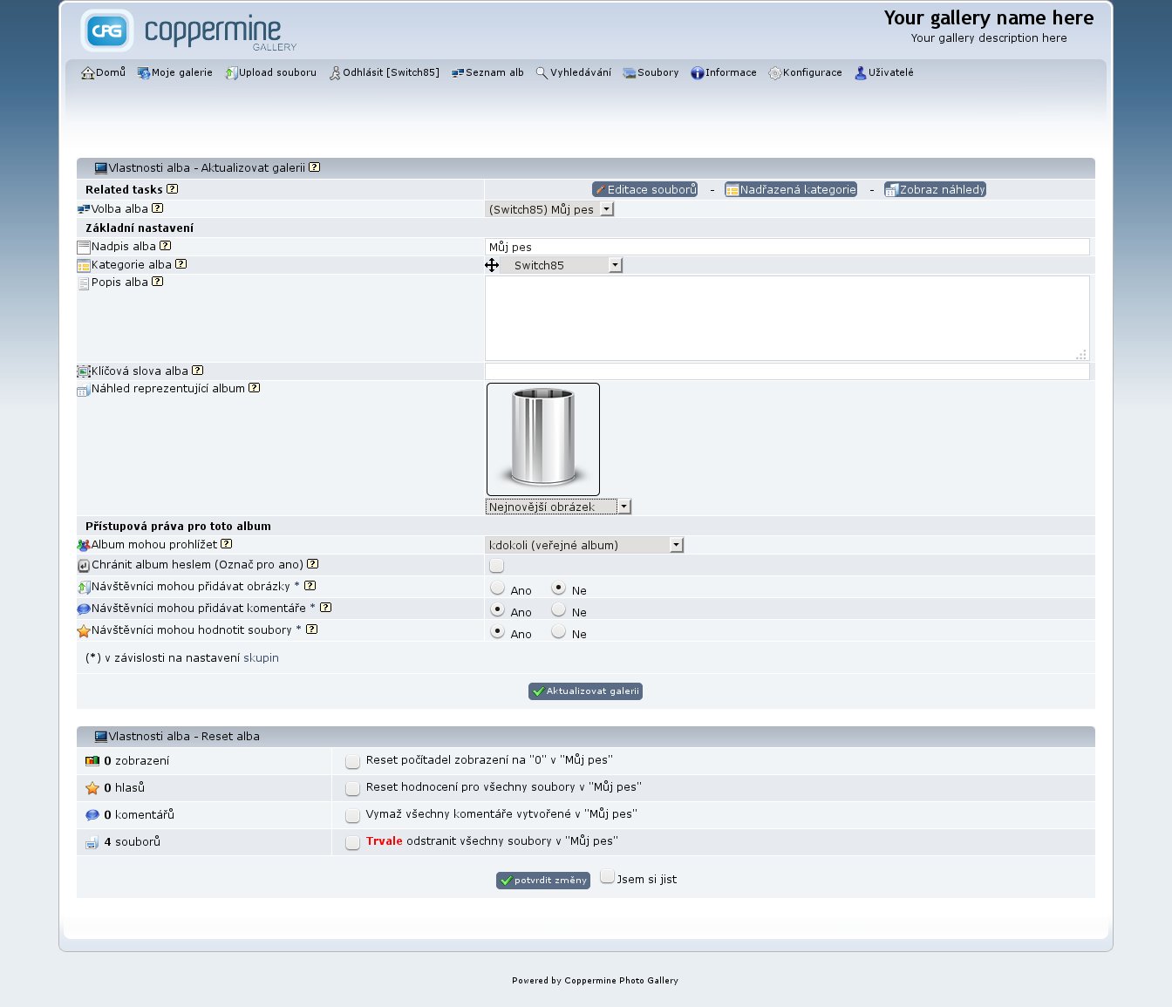Open help icon next to Nadpis alba
The image size is (1172, 1007).
click(x=165, y=246)
